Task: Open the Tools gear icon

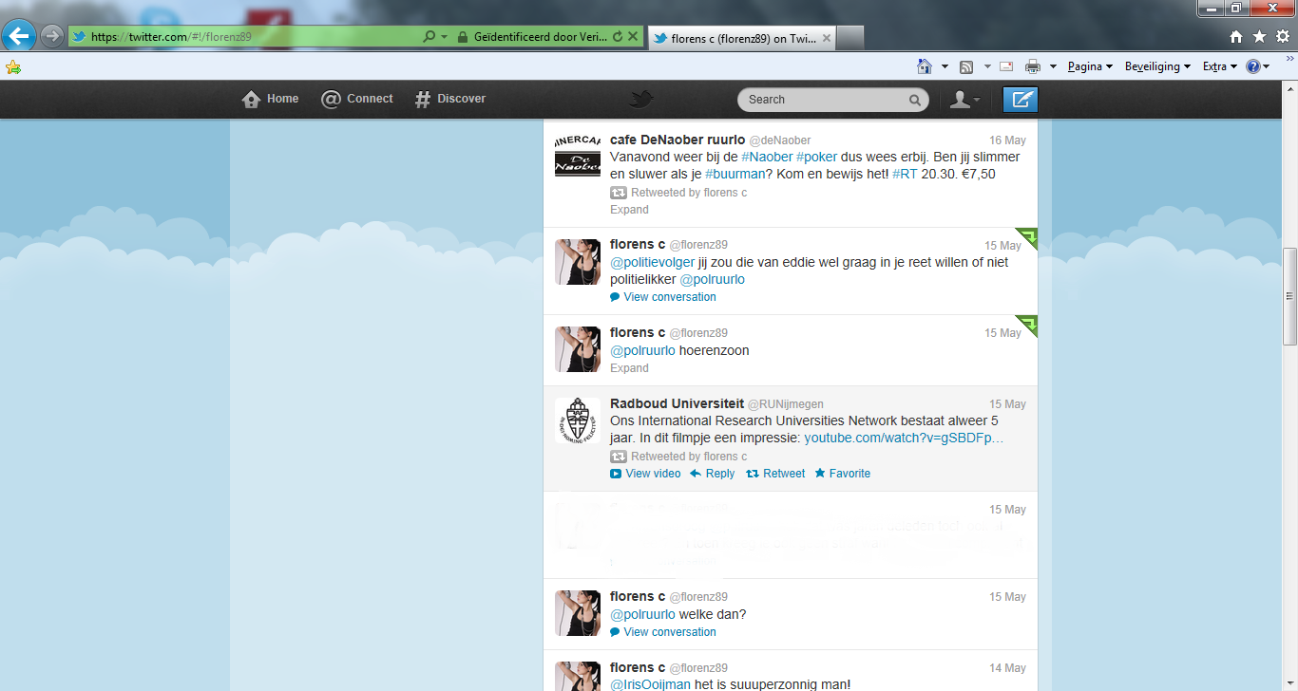Action: 1283,37
